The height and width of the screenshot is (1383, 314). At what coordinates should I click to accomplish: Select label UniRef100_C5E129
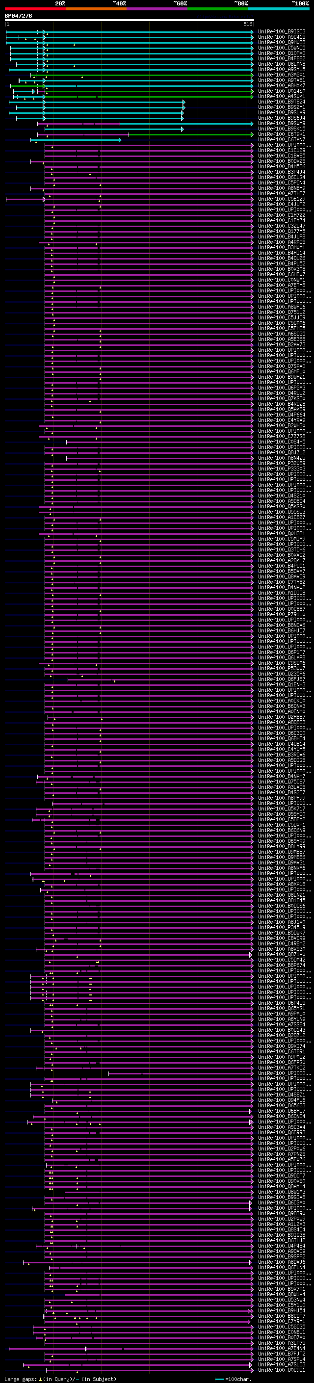click(282, 199)
